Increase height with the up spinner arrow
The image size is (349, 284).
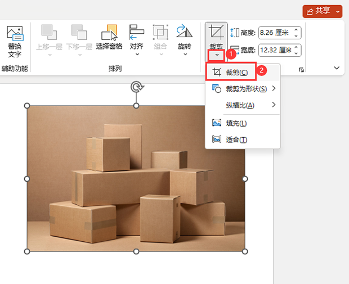296,30
